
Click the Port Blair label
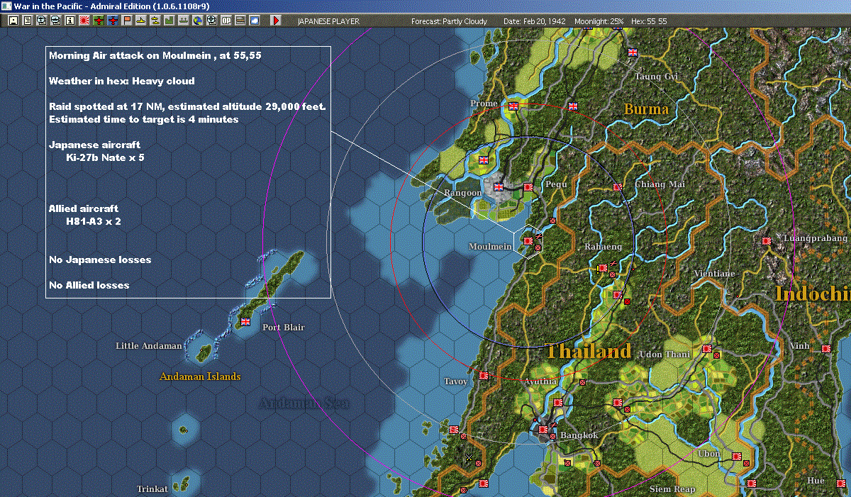click(283, 328)
